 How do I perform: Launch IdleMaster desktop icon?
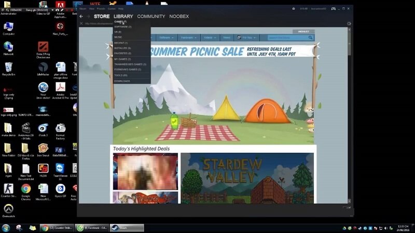point(43,69)
